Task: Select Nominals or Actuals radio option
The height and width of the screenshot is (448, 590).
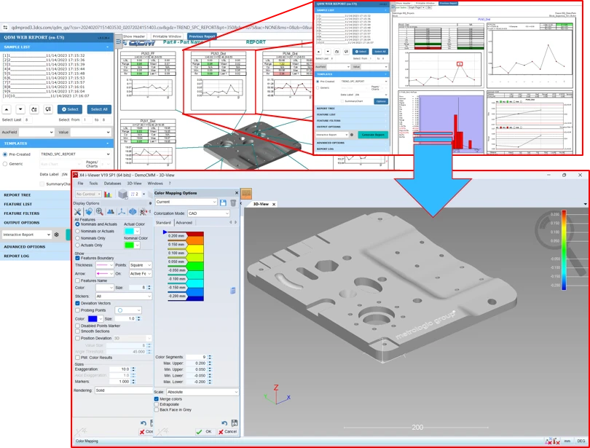Action: point(77,232)
